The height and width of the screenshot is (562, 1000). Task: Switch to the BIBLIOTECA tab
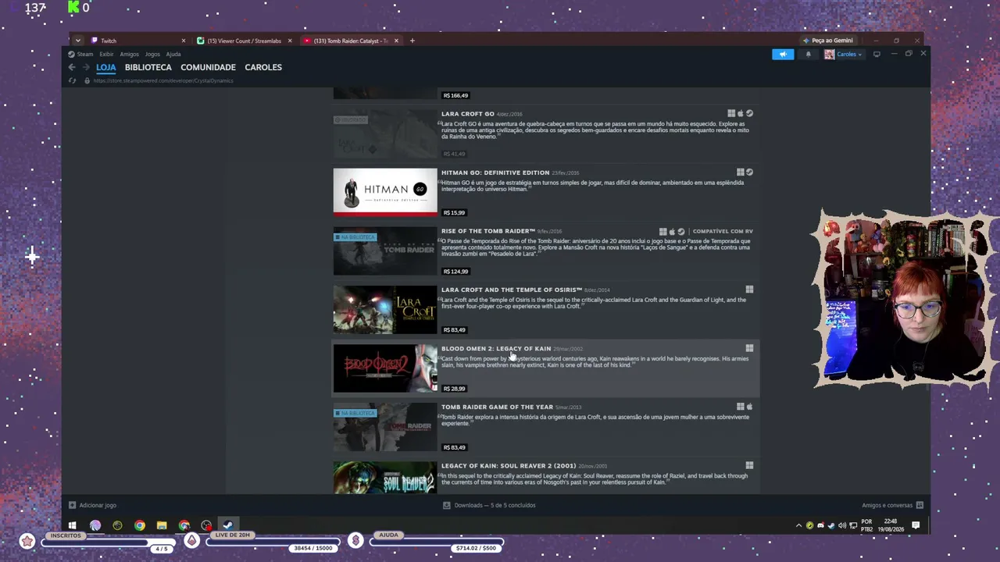click(148, 67)
